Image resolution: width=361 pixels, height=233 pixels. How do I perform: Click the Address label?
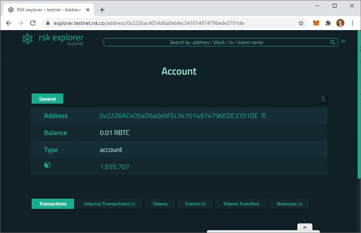point(56,116)
